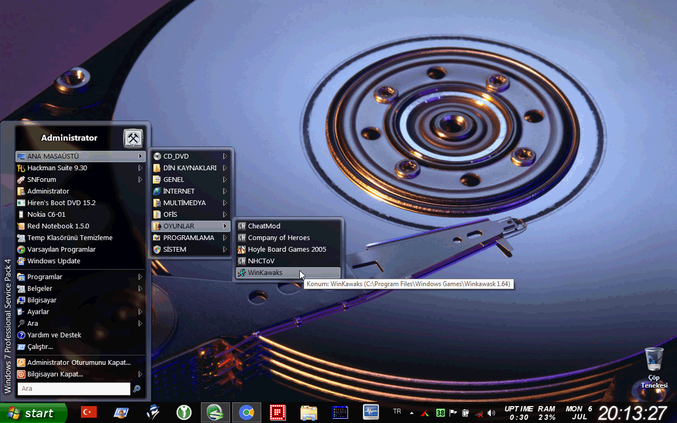The height and width of the screenshot is (423, 677).
Task: Open Nokia C6-01 entry
Action: click(80, 215)
